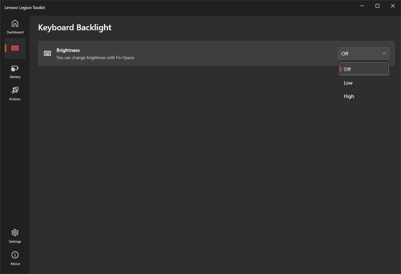
Task: Click the Keyboard Backlight page heading
Action: (x=74, y=27)
